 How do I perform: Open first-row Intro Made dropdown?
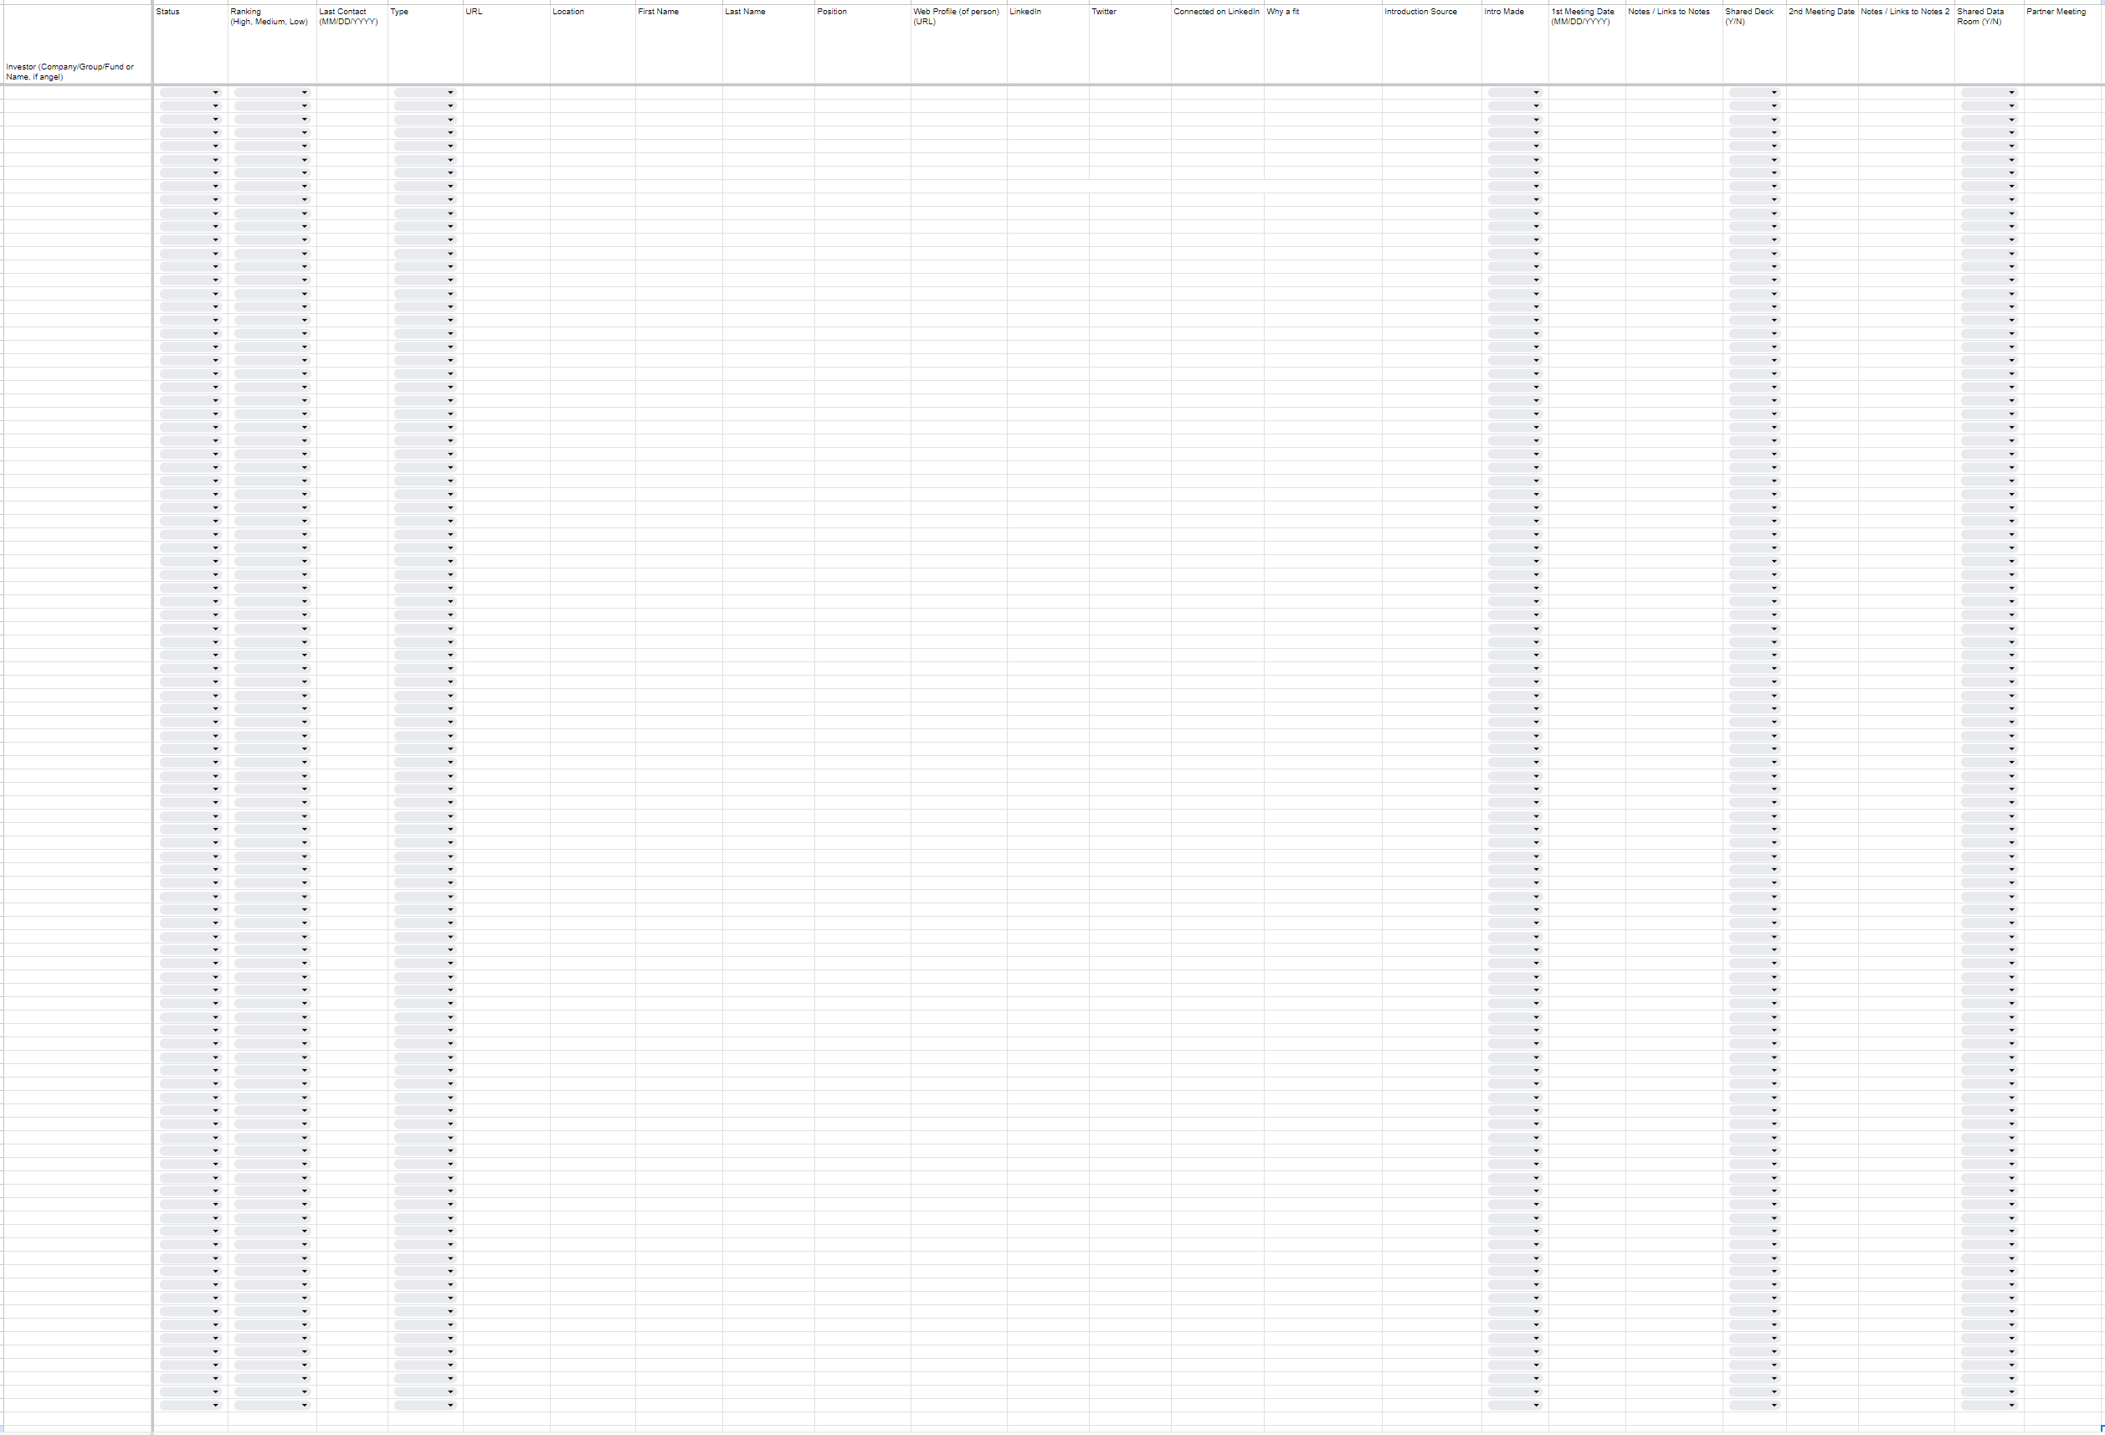(x=1514, y=92)
